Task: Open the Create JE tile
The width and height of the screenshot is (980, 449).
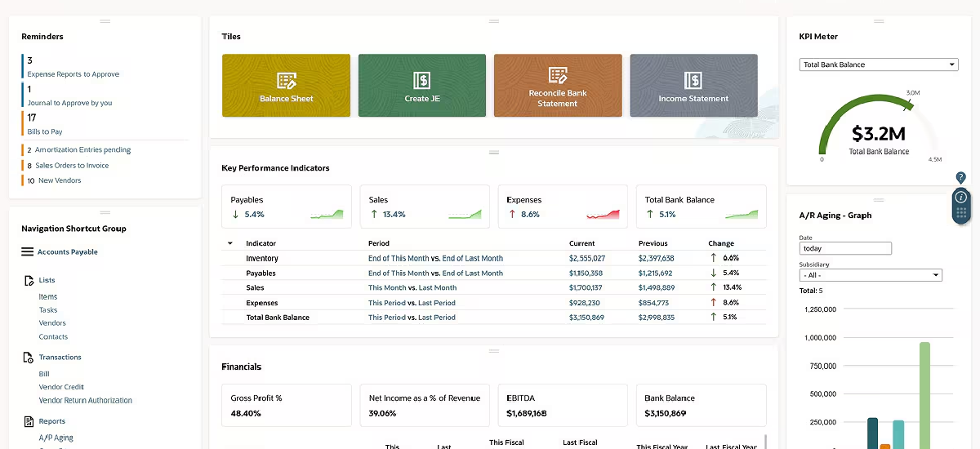Action: click(x=422, y=86)
